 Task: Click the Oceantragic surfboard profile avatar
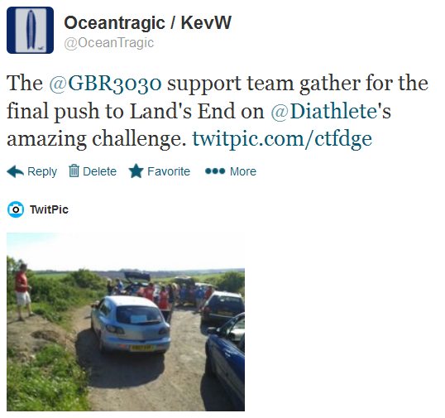pyautogui.click(x=30, y=30)
